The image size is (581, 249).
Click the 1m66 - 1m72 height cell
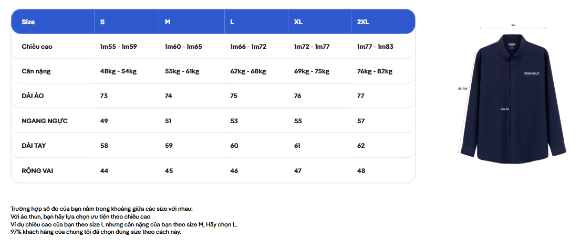[x=248, y=47]
